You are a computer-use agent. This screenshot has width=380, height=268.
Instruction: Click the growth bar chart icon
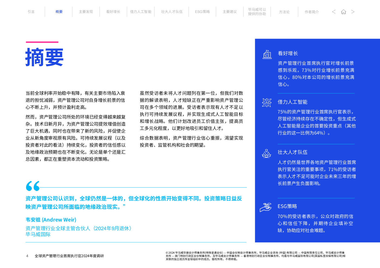pyautogui.click(x=267, y=54)
